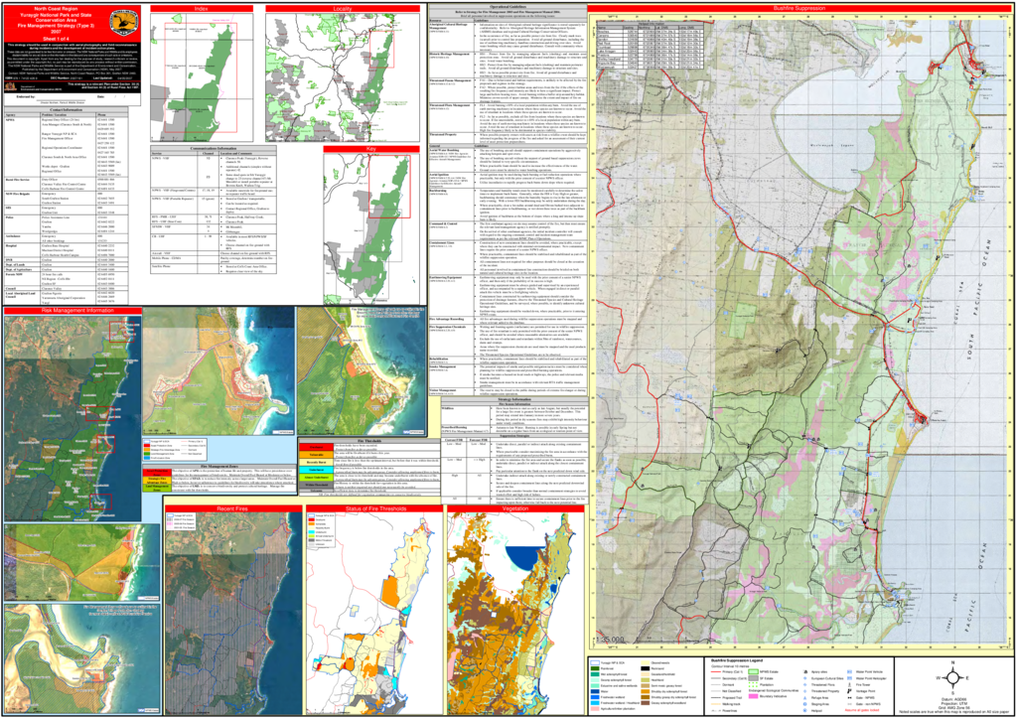Click the Plantation green dotted legend symbol

pos(753,684)
